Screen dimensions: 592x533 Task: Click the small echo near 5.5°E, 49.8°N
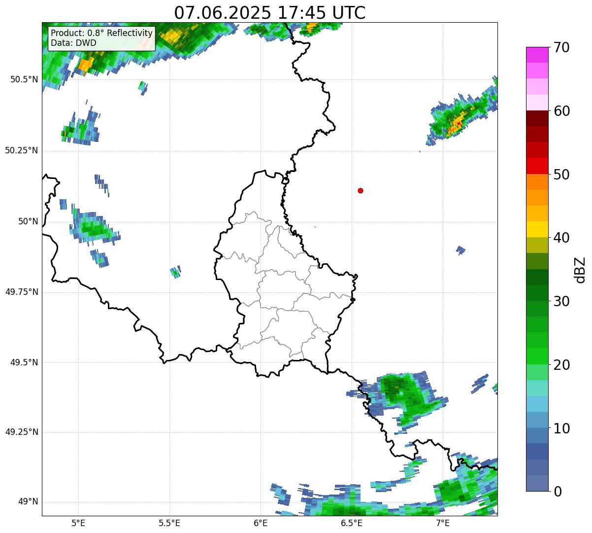(176, 272)
